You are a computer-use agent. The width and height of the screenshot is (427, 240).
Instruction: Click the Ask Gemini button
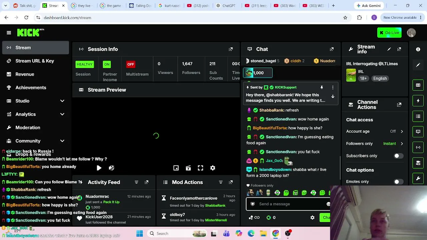click(369, 6)
